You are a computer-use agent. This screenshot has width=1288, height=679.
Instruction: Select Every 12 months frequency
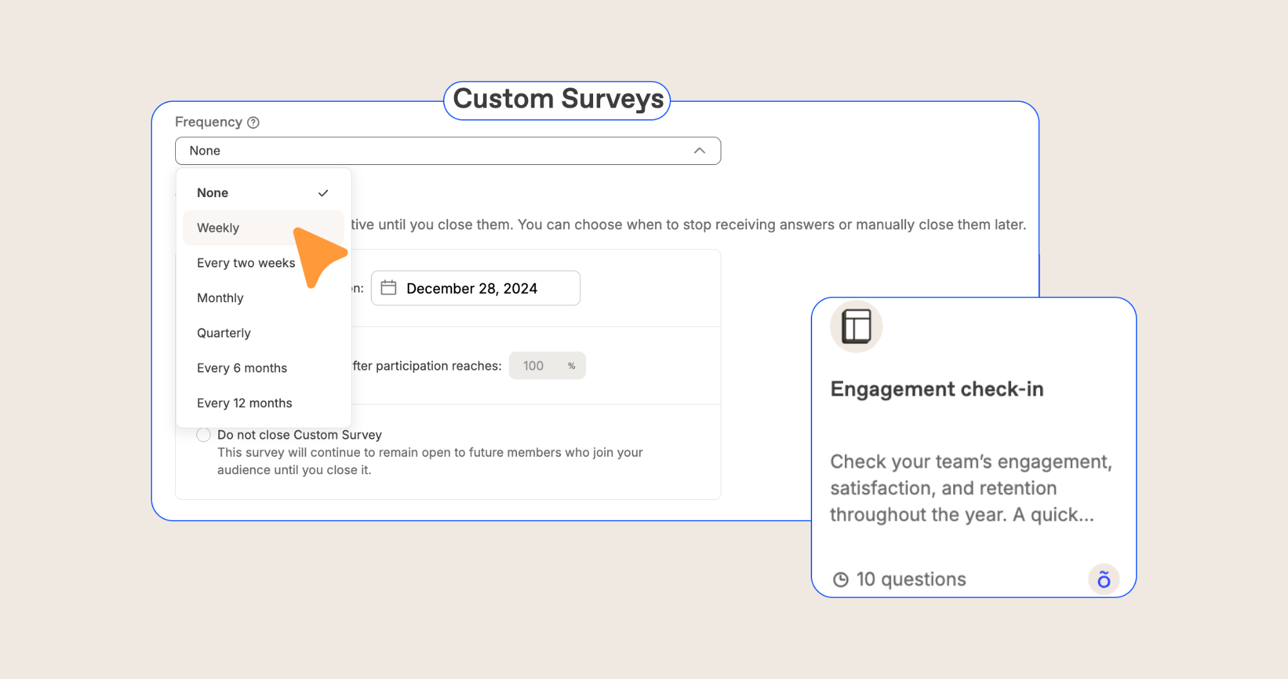tap(245, 403)
